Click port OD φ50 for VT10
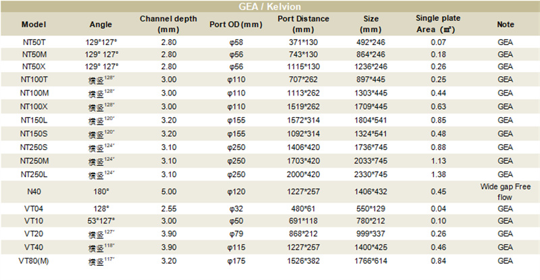The image size is (540, 280). tap(236, 221)
